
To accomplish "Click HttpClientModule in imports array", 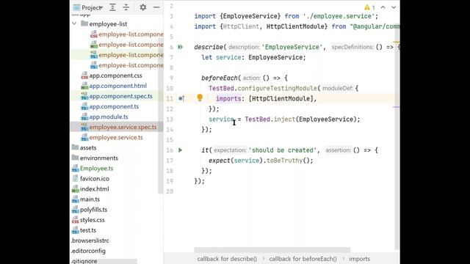I will click(x=281, y=99).
